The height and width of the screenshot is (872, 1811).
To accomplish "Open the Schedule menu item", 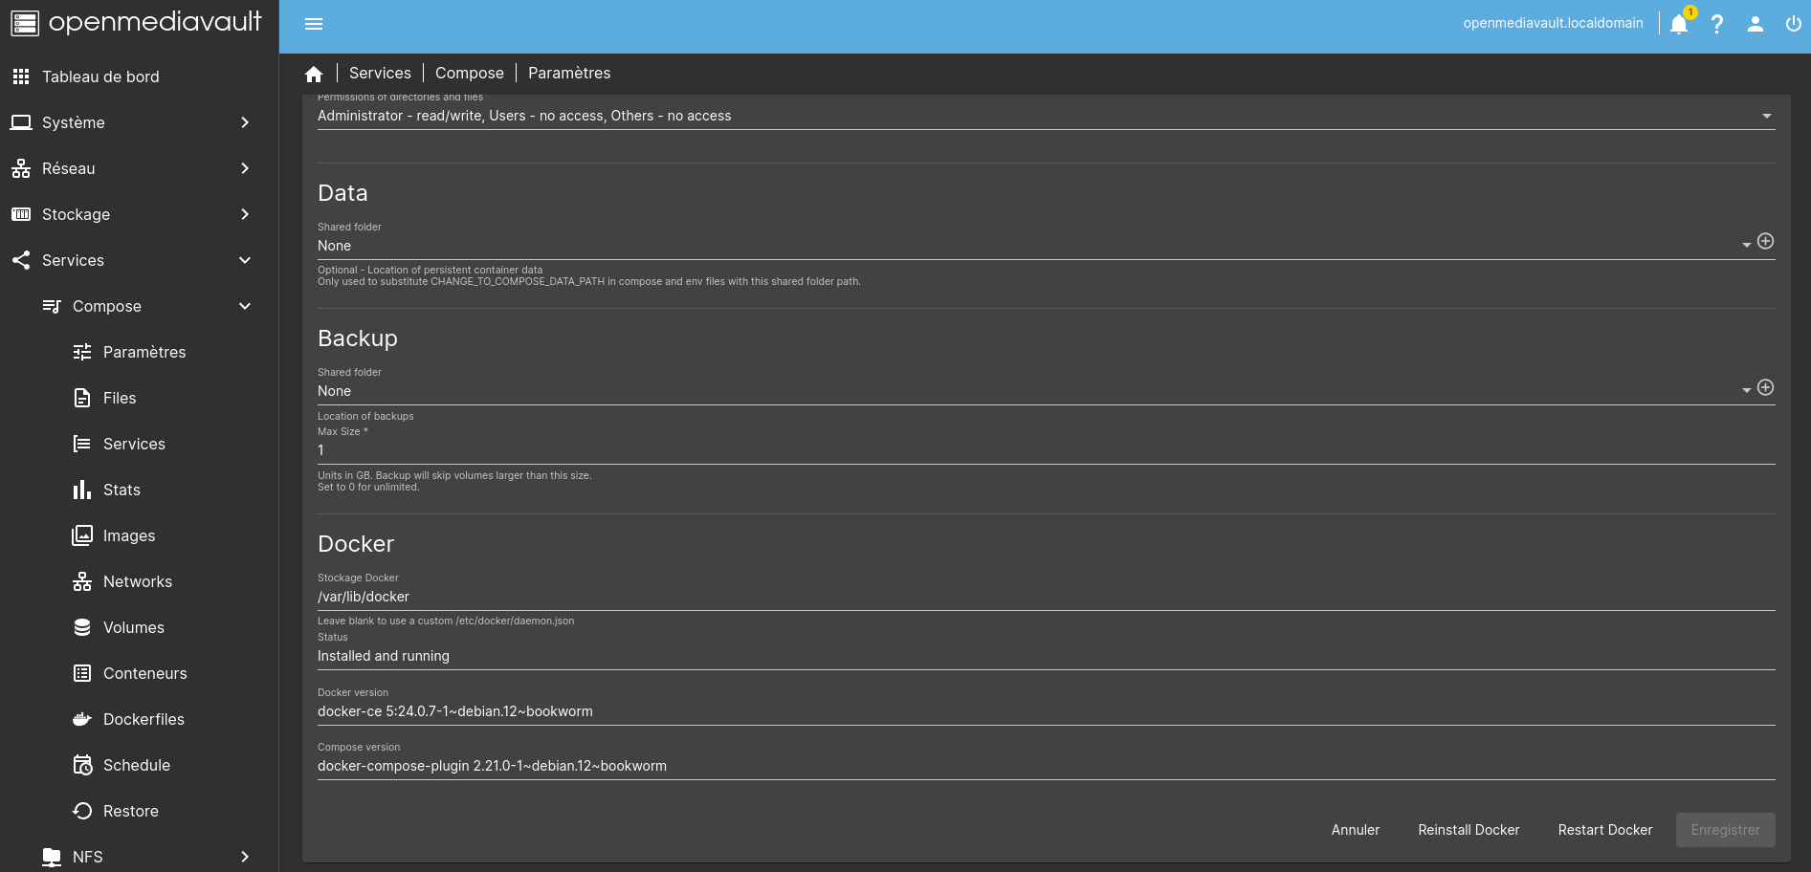I will [139, 765].
